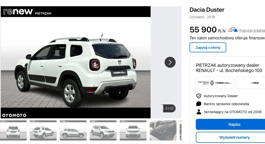The height and width of the screenshot is (144, 265).
Task: Click the main Dacia Duster photo
Action: [76, 62]
